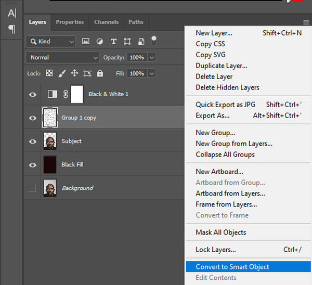Viewport: 312px width, 285px height.
Task: Choose Export As... menu item
Action: 249,115
